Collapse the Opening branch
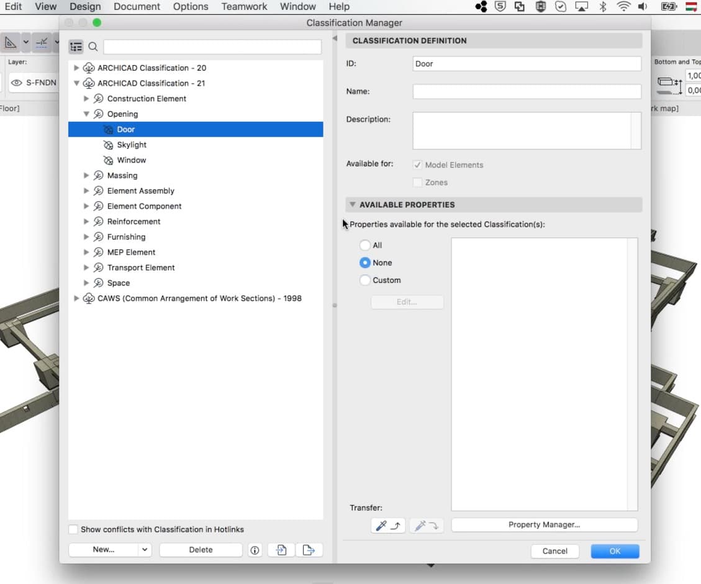This screenshot has width=701, height=584. click(x=86, y=114)
